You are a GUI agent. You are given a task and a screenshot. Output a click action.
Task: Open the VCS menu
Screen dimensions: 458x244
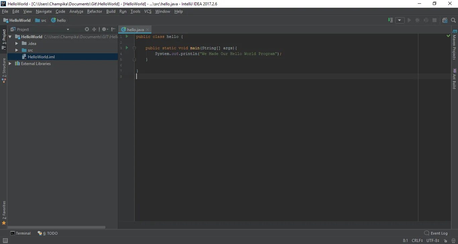point(148,11)
